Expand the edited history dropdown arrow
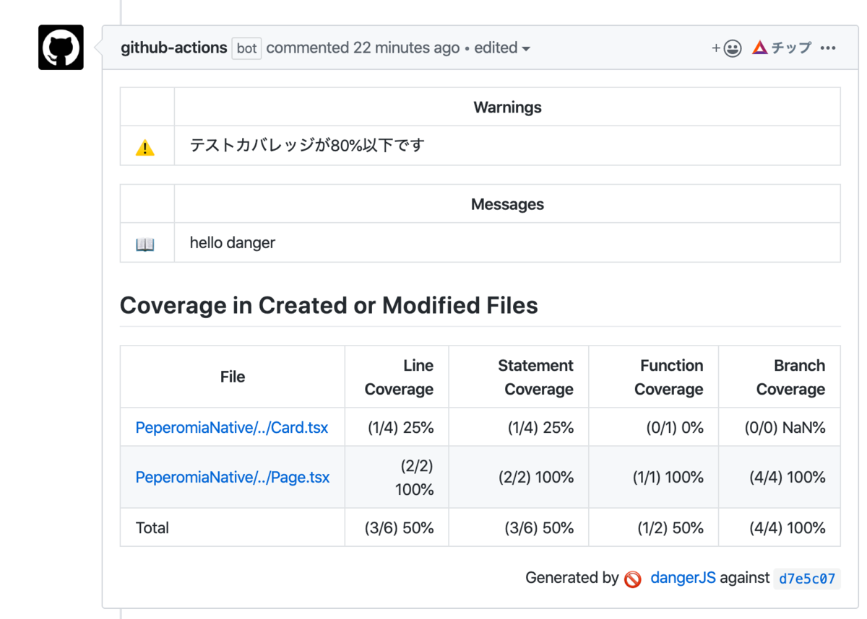The width and height of the screenshot is (867, 619). click(526, 49)
